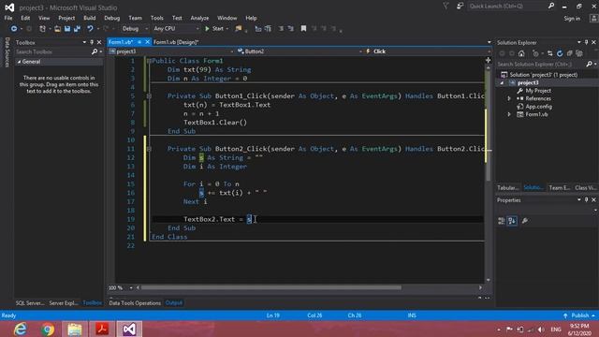Collapse the project3 tree node
Screen dimensions: 599x337
(x=502, y=83)
